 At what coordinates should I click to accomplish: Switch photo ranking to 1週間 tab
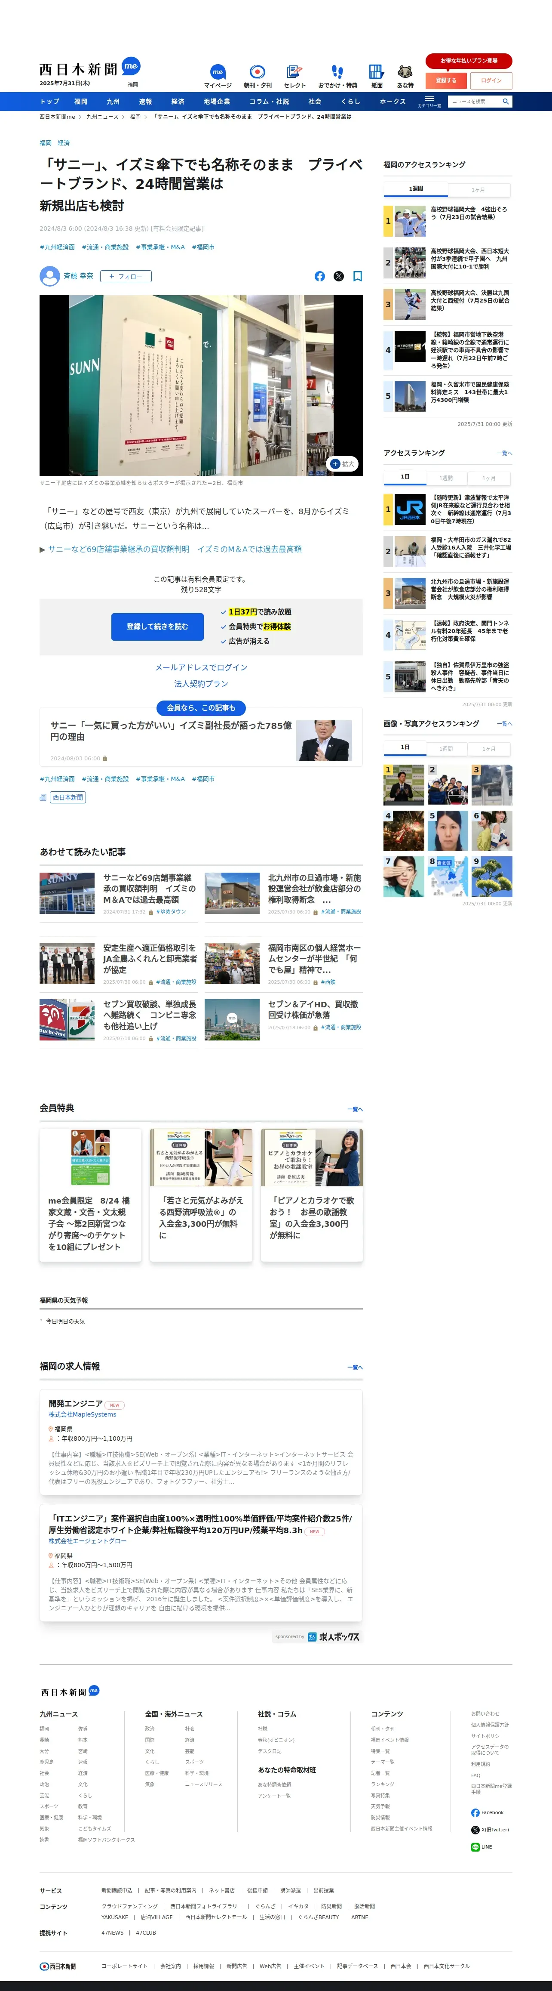pos(446,748)
